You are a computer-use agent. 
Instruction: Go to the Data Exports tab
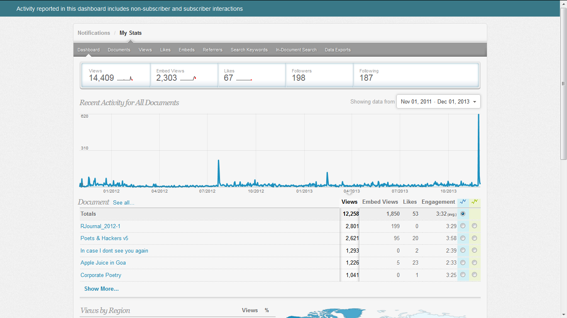tap(337, 50)
